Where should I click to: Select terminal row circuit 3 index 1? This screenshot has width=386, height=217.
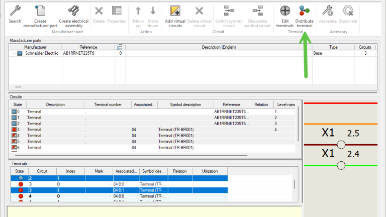(x=119, y=190)
